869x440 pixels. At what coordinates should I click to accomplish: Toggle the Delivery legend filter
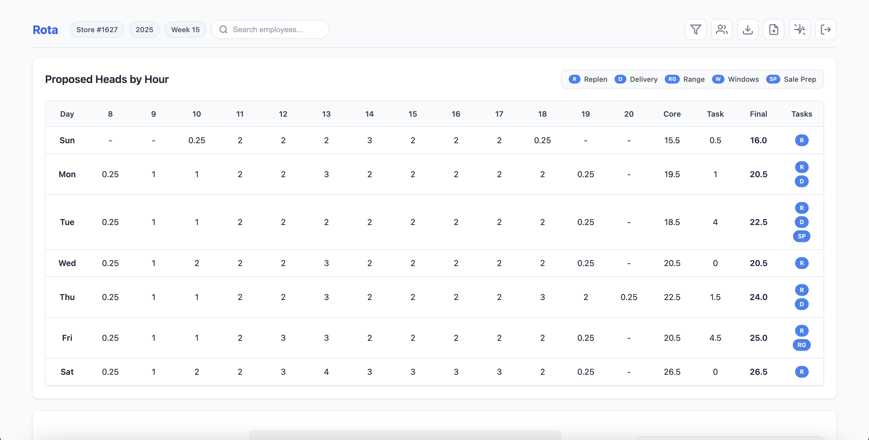pyautogui.click(x=636, y=79)
